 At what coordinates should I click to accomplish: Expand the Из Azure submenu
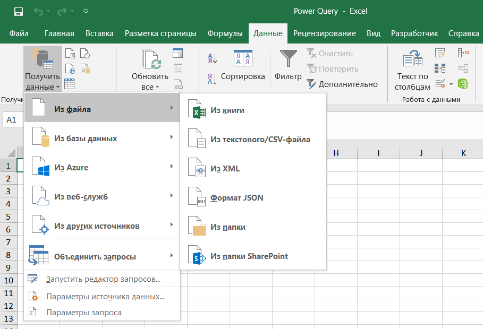[x=102, y=167]
